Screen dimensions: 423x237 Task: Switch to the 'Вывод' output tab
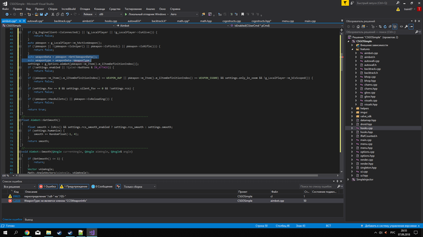pos(29,219)
